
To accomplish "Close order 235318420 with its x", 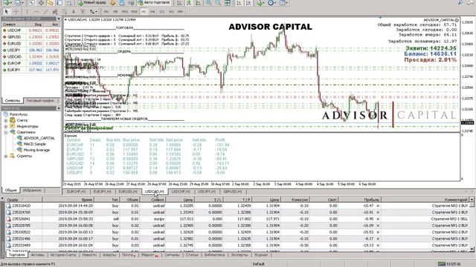I will pos(378,206).
